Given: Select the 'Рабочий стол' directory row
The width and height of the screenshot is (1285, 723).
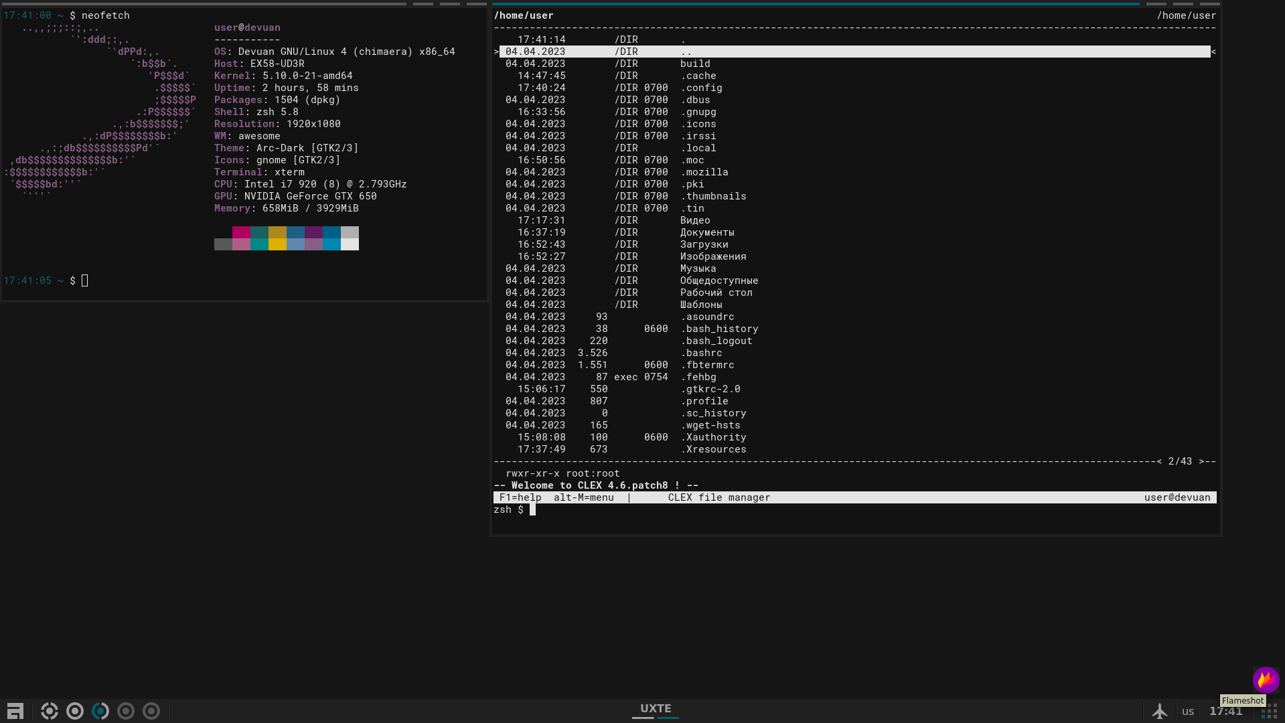Looking at the screenshot, I should (x=855, y=293).
